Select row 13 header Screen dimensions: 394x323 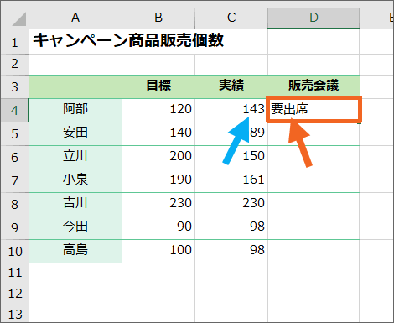pos(14,314)
